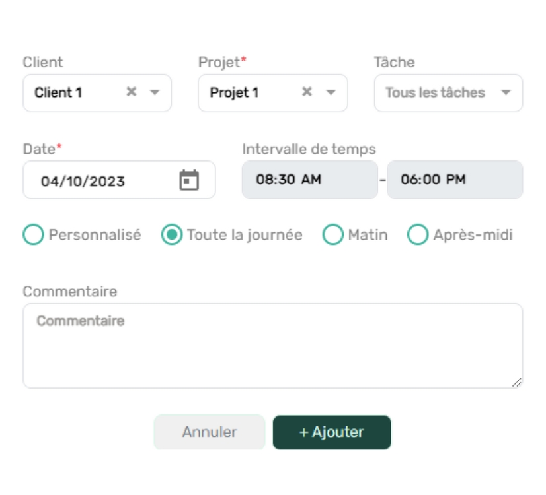Screen dimensions: 546x495
Task: Choose the Matin radio option
Action: (333, 235)
